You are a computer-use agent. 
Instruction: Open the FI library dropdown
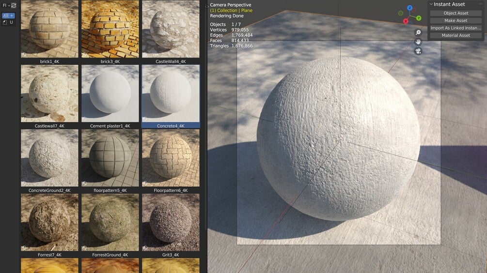6,5
